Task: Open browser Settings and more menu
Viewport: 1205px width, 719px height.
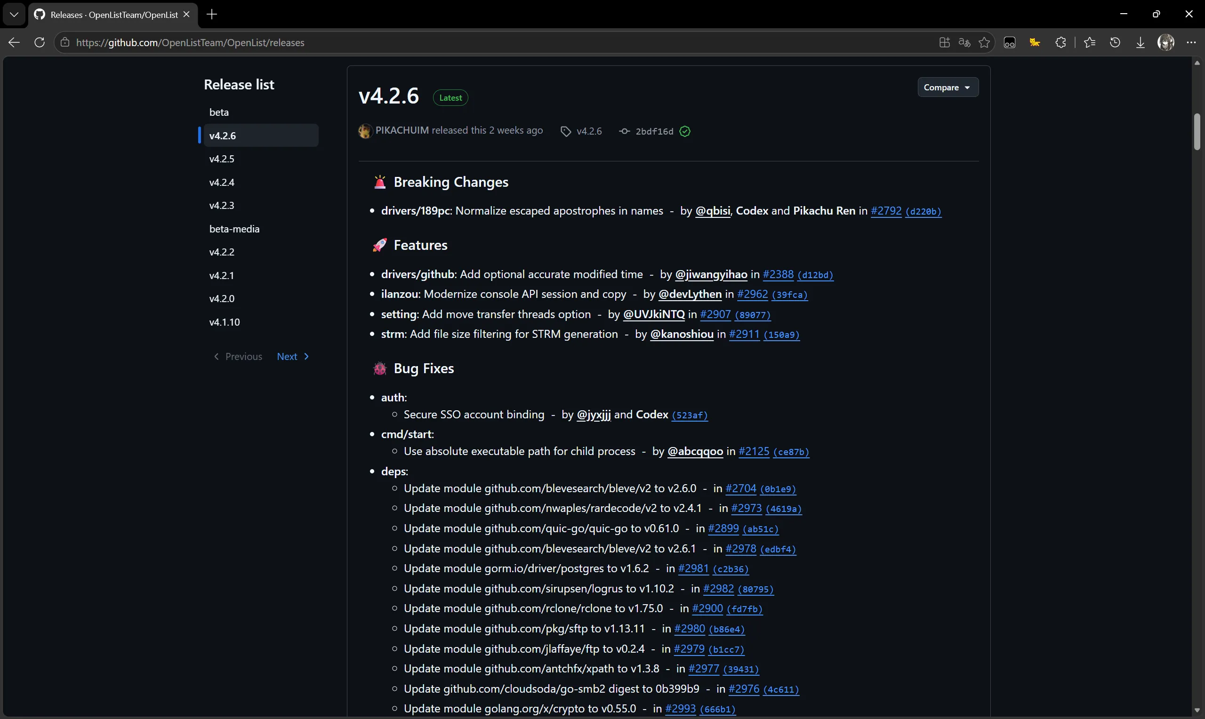Action: (x=1191, y=43)
